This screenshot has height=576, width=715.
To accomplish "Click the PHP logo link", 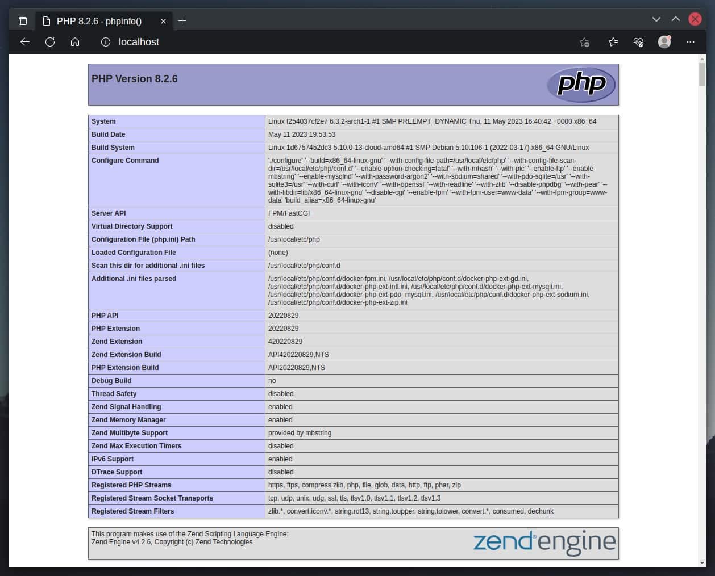I will [581, 85].
